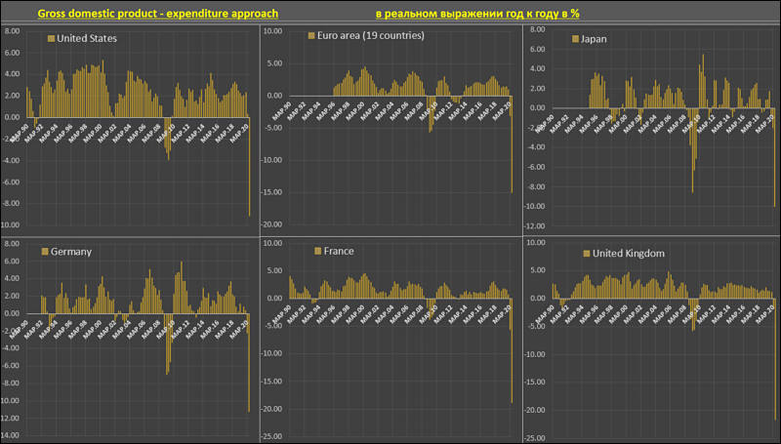The height and width of the screenshot is (444, 781).
Task: Click the -15.00 axis value in Euro area chart
Action: click(x=272, y=192)
